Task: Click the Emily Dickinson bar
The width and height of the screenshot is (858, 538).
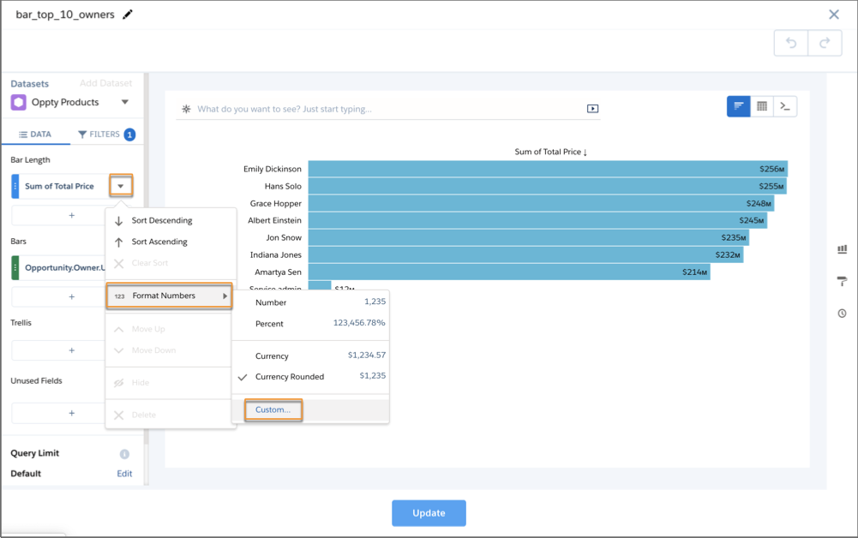Action: click(548, 169)
